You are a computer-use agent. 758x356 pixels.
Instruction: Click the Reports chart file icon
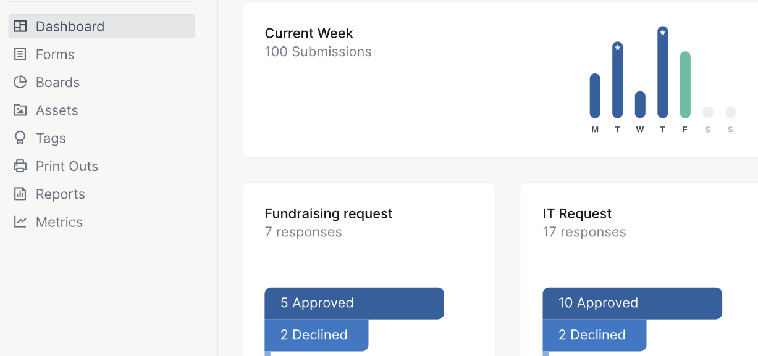[20, 194]
